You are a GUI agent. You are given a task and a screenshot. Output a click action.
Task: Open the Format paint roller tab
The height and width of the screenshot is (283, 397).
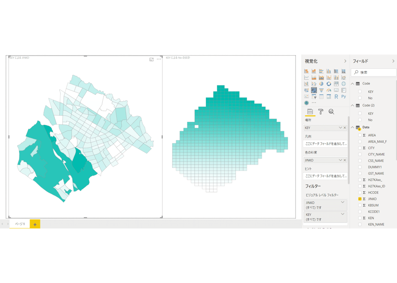pyautogui.click(x=321, y=111)
